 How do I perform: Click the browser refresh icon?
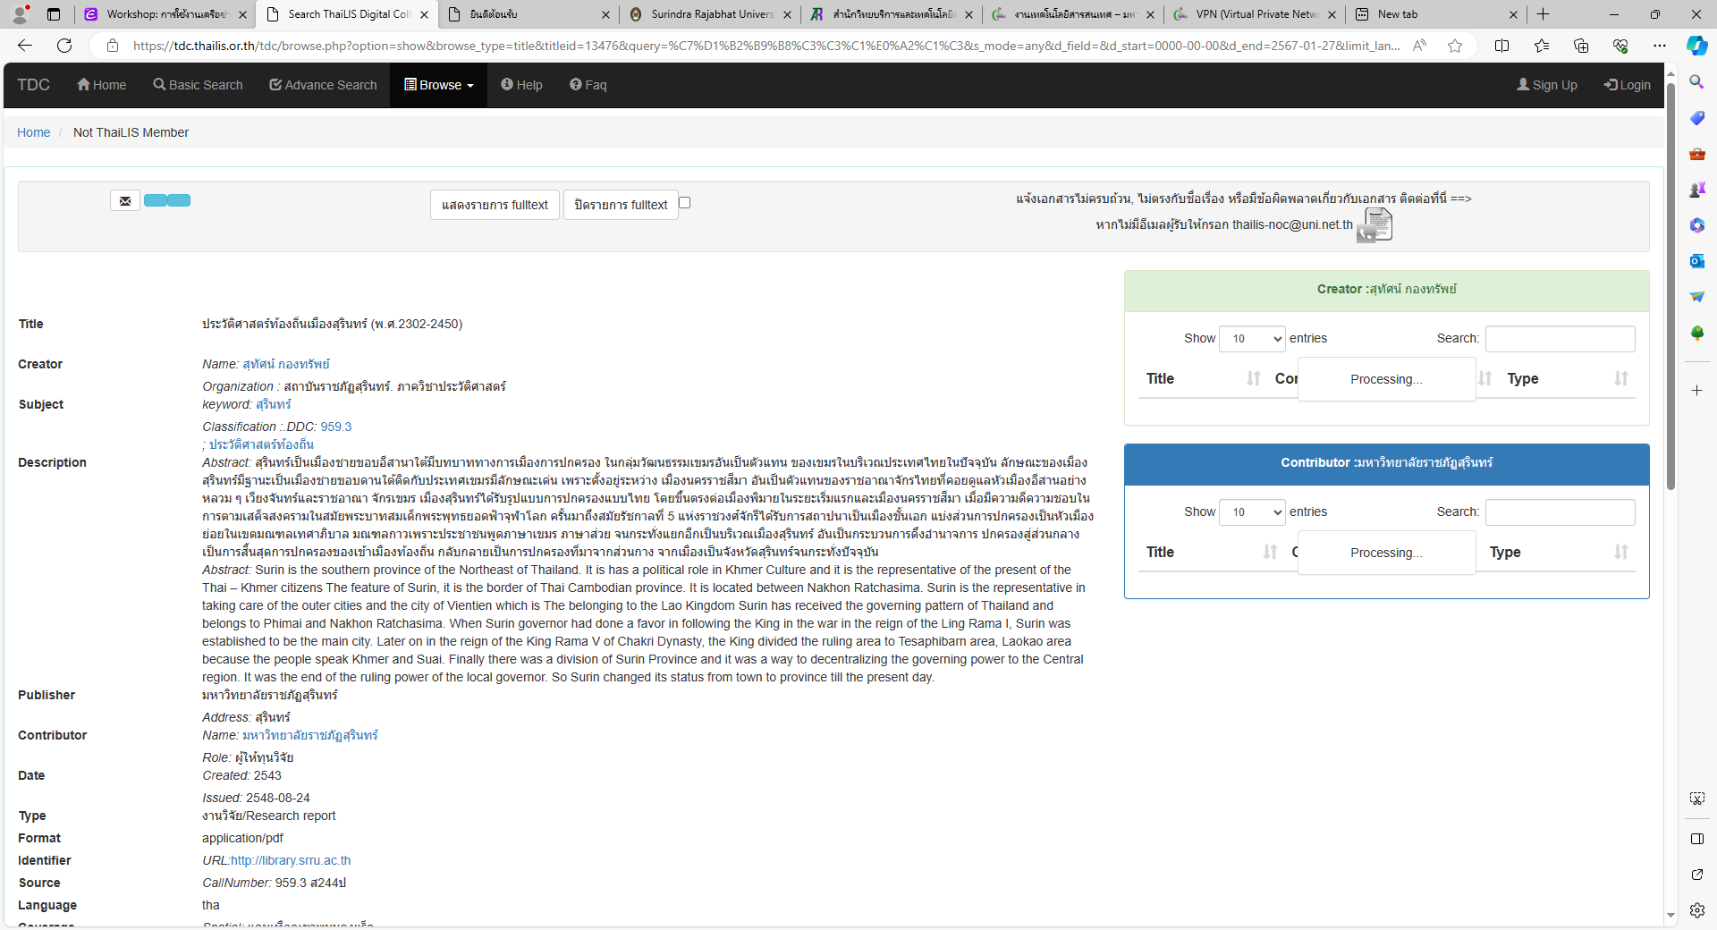(64, 46)
